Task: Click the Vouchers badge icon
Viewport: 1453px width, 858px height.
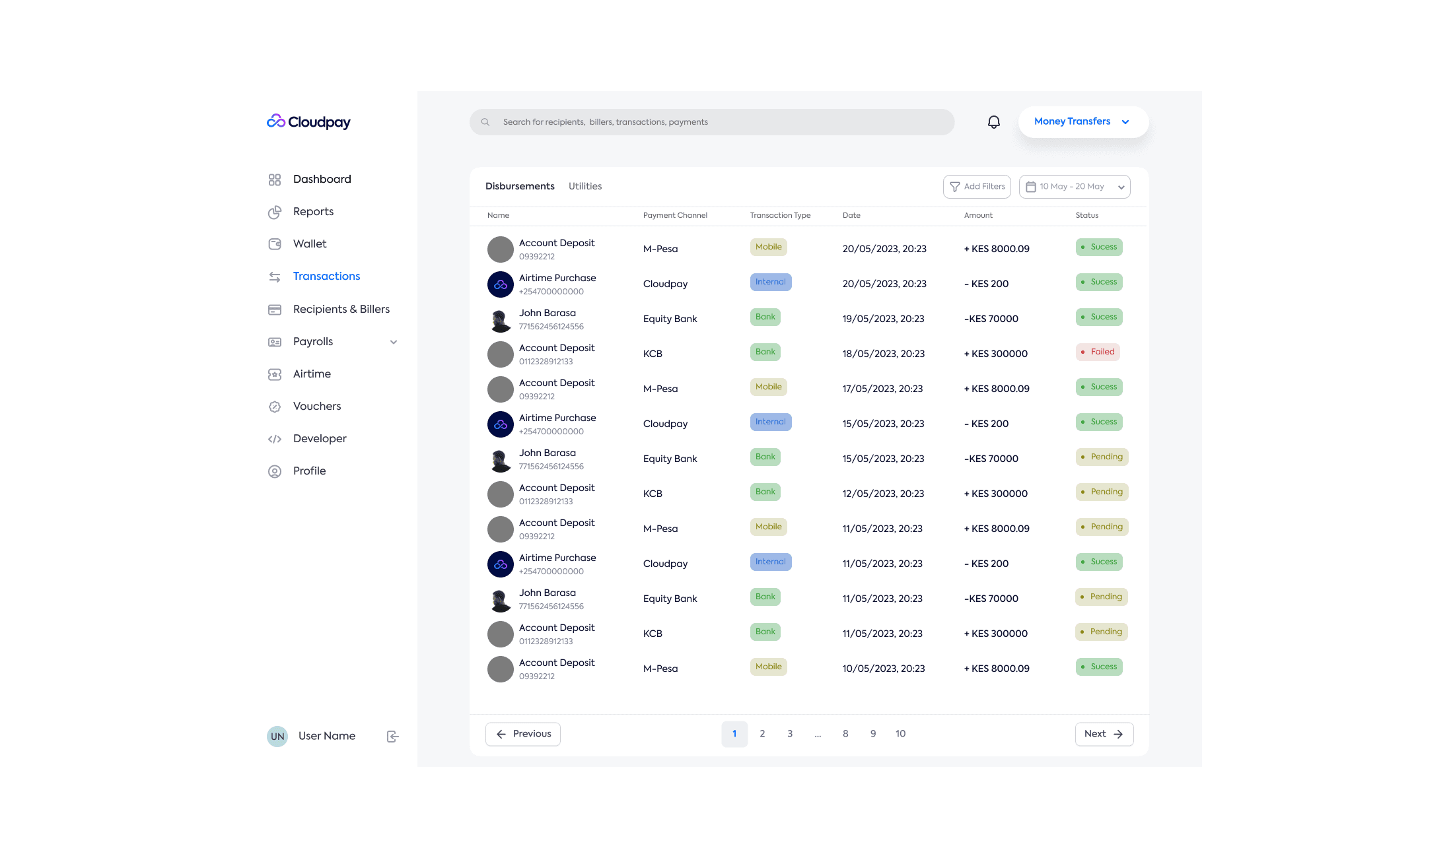Action: point(275,407)
